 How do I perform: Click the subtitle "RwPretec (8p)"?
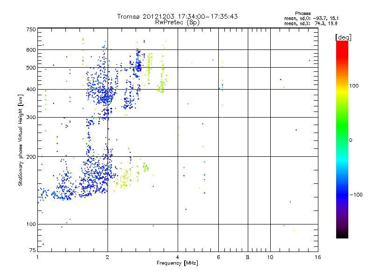click(177, 22)
